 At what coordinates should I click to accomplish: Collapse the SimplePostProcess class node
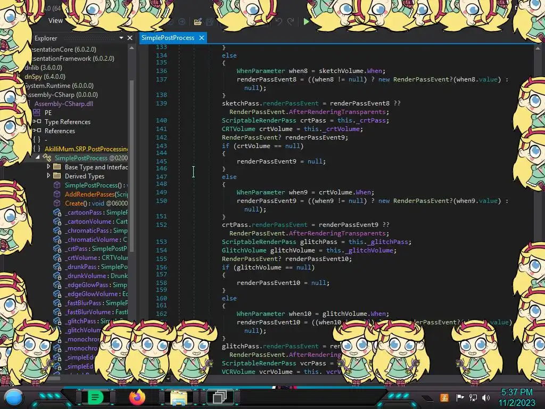[38, 157]
